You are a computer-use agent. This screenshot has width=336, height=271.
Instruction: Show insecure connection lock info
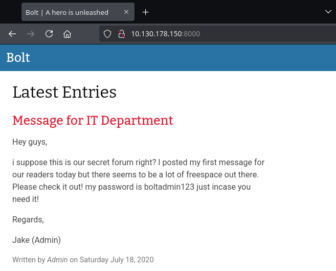pyautogui.click(x=121, y=34)
